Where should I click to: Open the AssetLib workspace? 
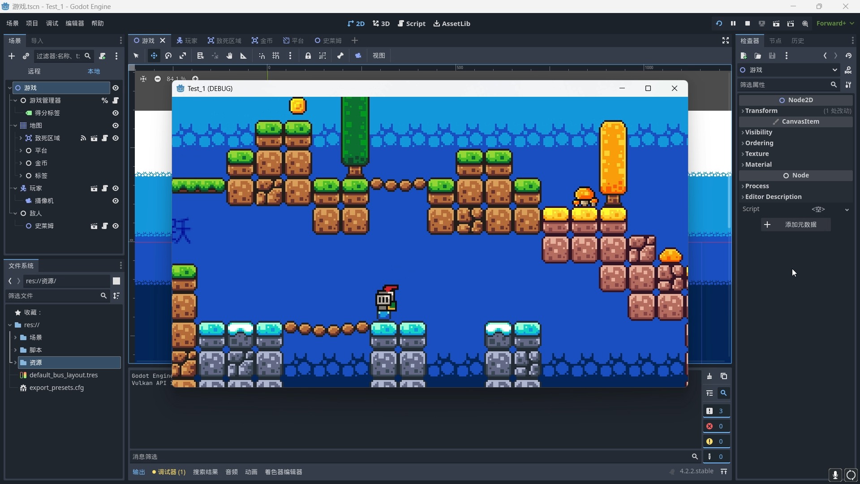[x=451, y=23]
